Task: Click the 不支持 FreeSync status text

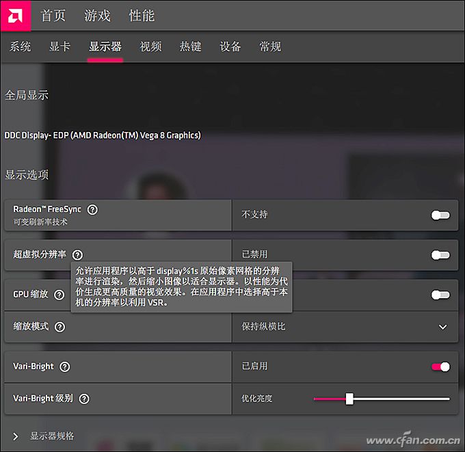Action: (255, 214)
